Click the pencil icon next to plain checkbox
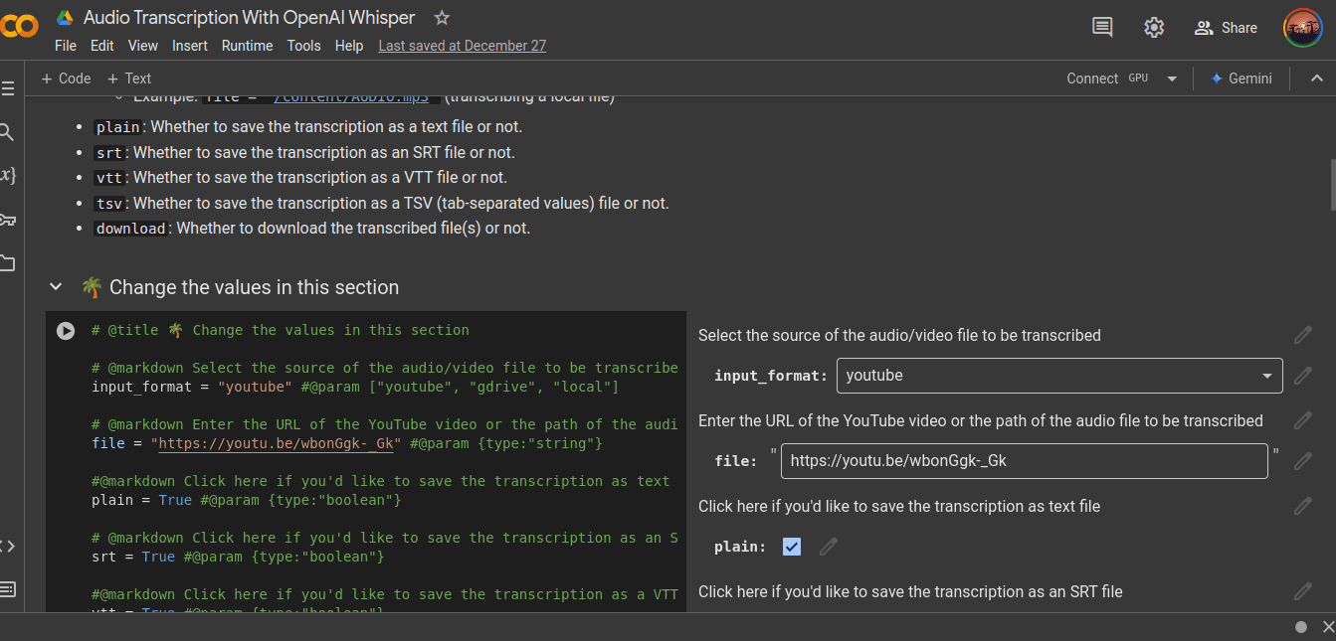Image resolution: width=1336 pixels, height=641 pixels. point(829,547)
